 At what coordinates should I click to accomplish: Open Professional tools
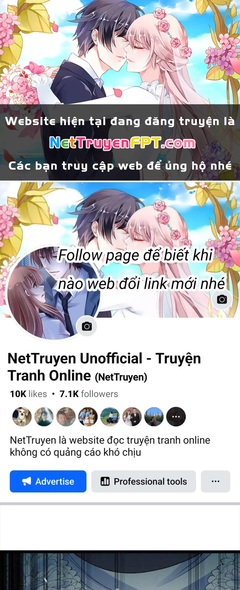coord(144,481)
